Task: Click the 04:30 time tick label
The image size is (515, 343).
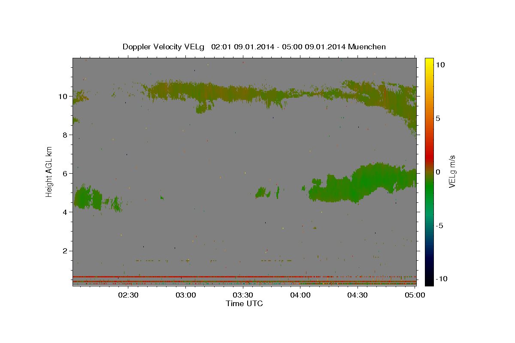Action: point(357,295)
